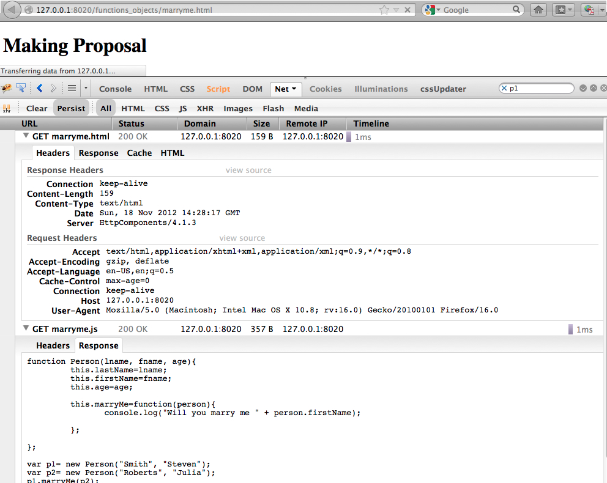Select the All filter in Net panel
Image resolution: width=607 pixels, height=483 pixels.
coord(106,108)
